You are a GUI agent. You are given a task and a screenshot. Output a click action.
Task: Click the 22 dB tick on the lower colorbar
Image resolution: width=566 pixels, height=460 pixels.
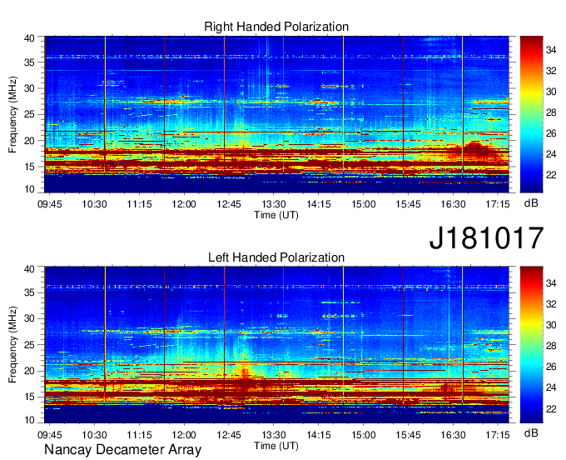pos(551,408)
